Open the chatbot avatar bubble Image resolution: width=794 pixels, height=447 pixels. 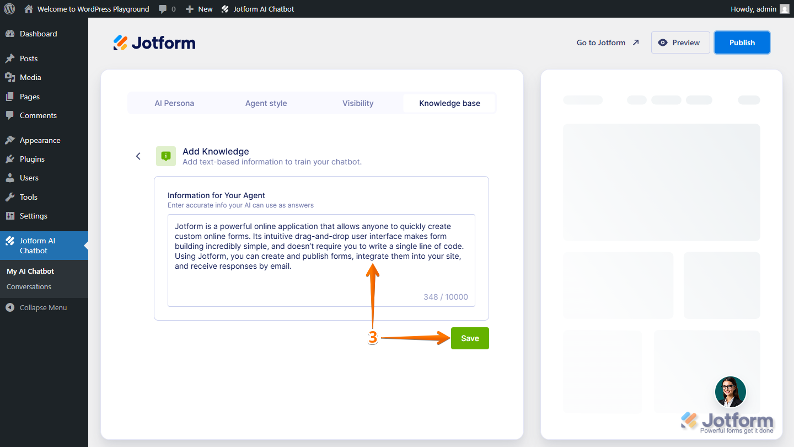point(731,392)
